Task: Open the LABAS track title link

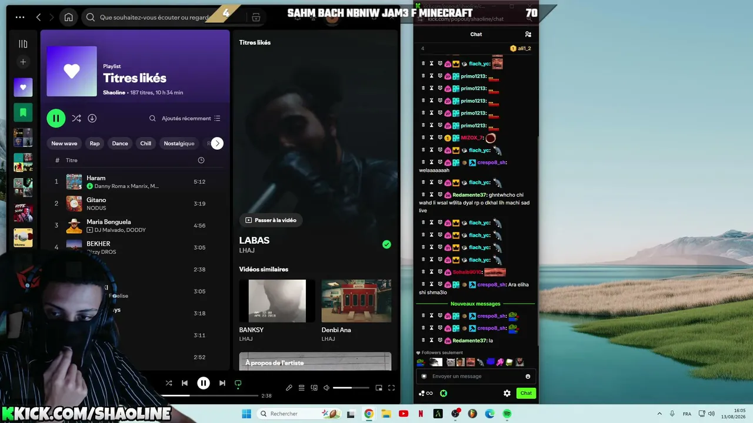Action: 254,240
